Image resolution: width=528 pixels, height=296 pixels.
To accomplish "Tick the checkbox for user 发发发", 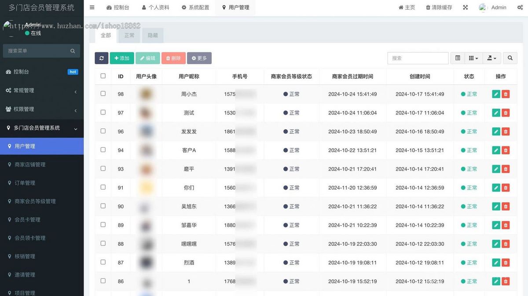I will [x=103, y=131].
